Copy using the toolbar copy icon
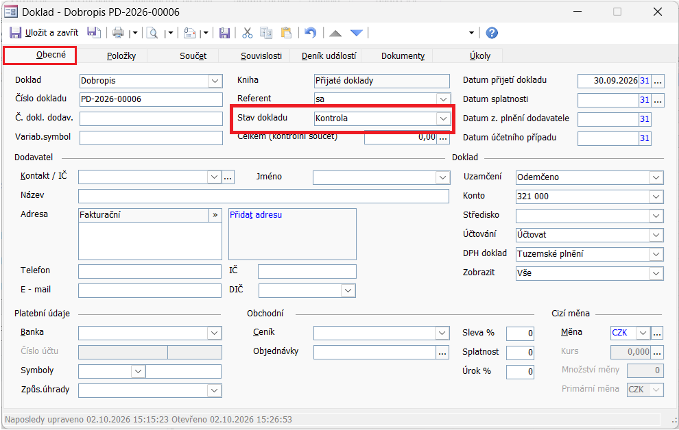 [x=266, y=33]
